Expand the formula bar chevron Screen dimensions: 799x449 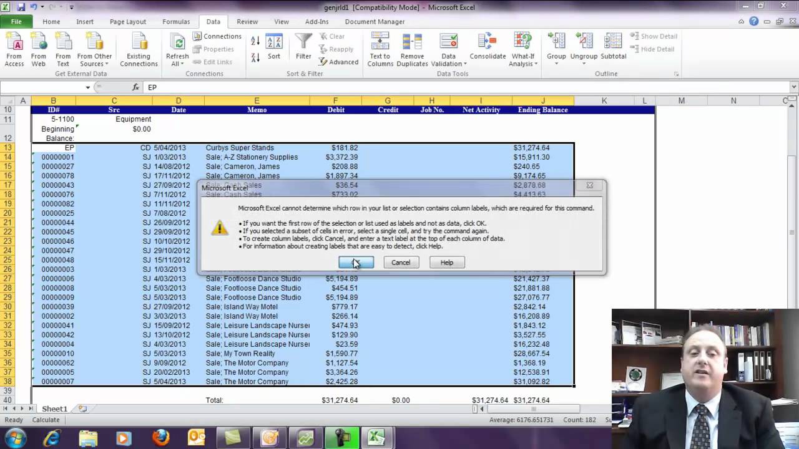coord(794,87)
